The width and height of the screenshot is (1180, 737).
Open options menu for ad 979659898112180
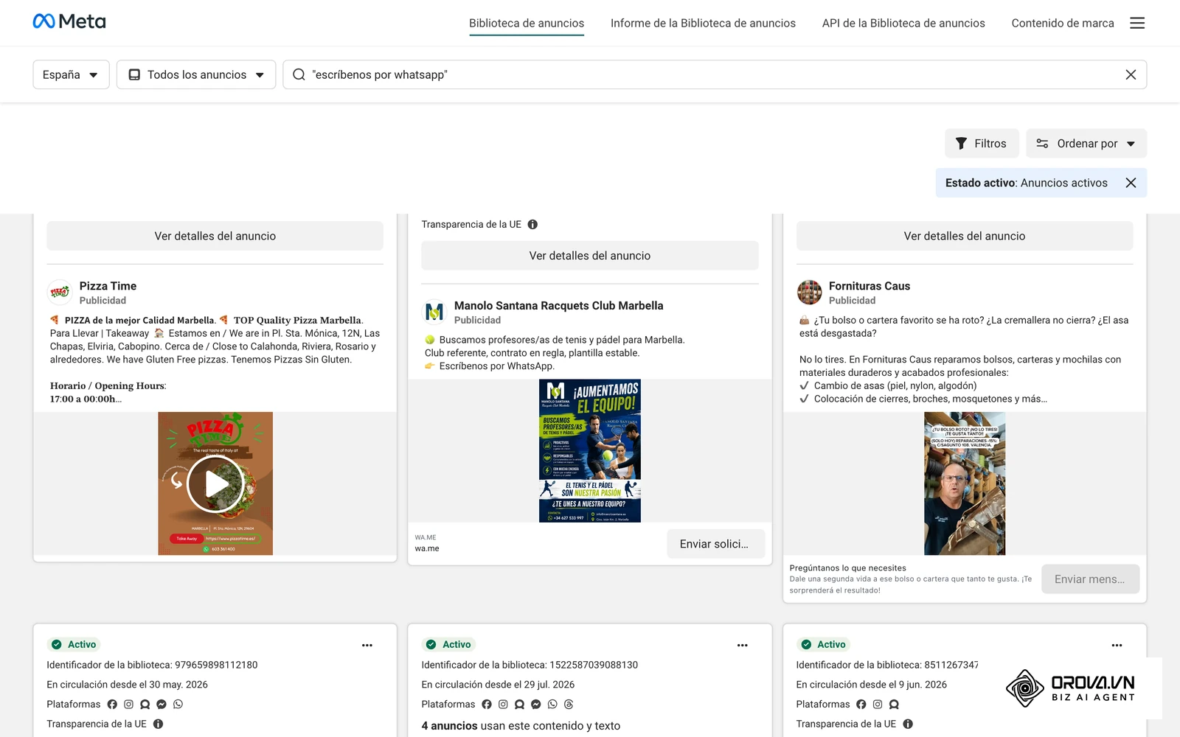click(x=367, y=645)
